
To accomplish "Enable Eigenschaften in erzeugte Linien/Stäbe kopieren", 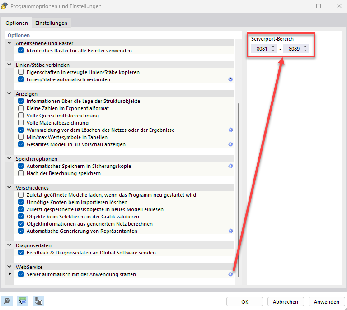I will coord(21,72).
